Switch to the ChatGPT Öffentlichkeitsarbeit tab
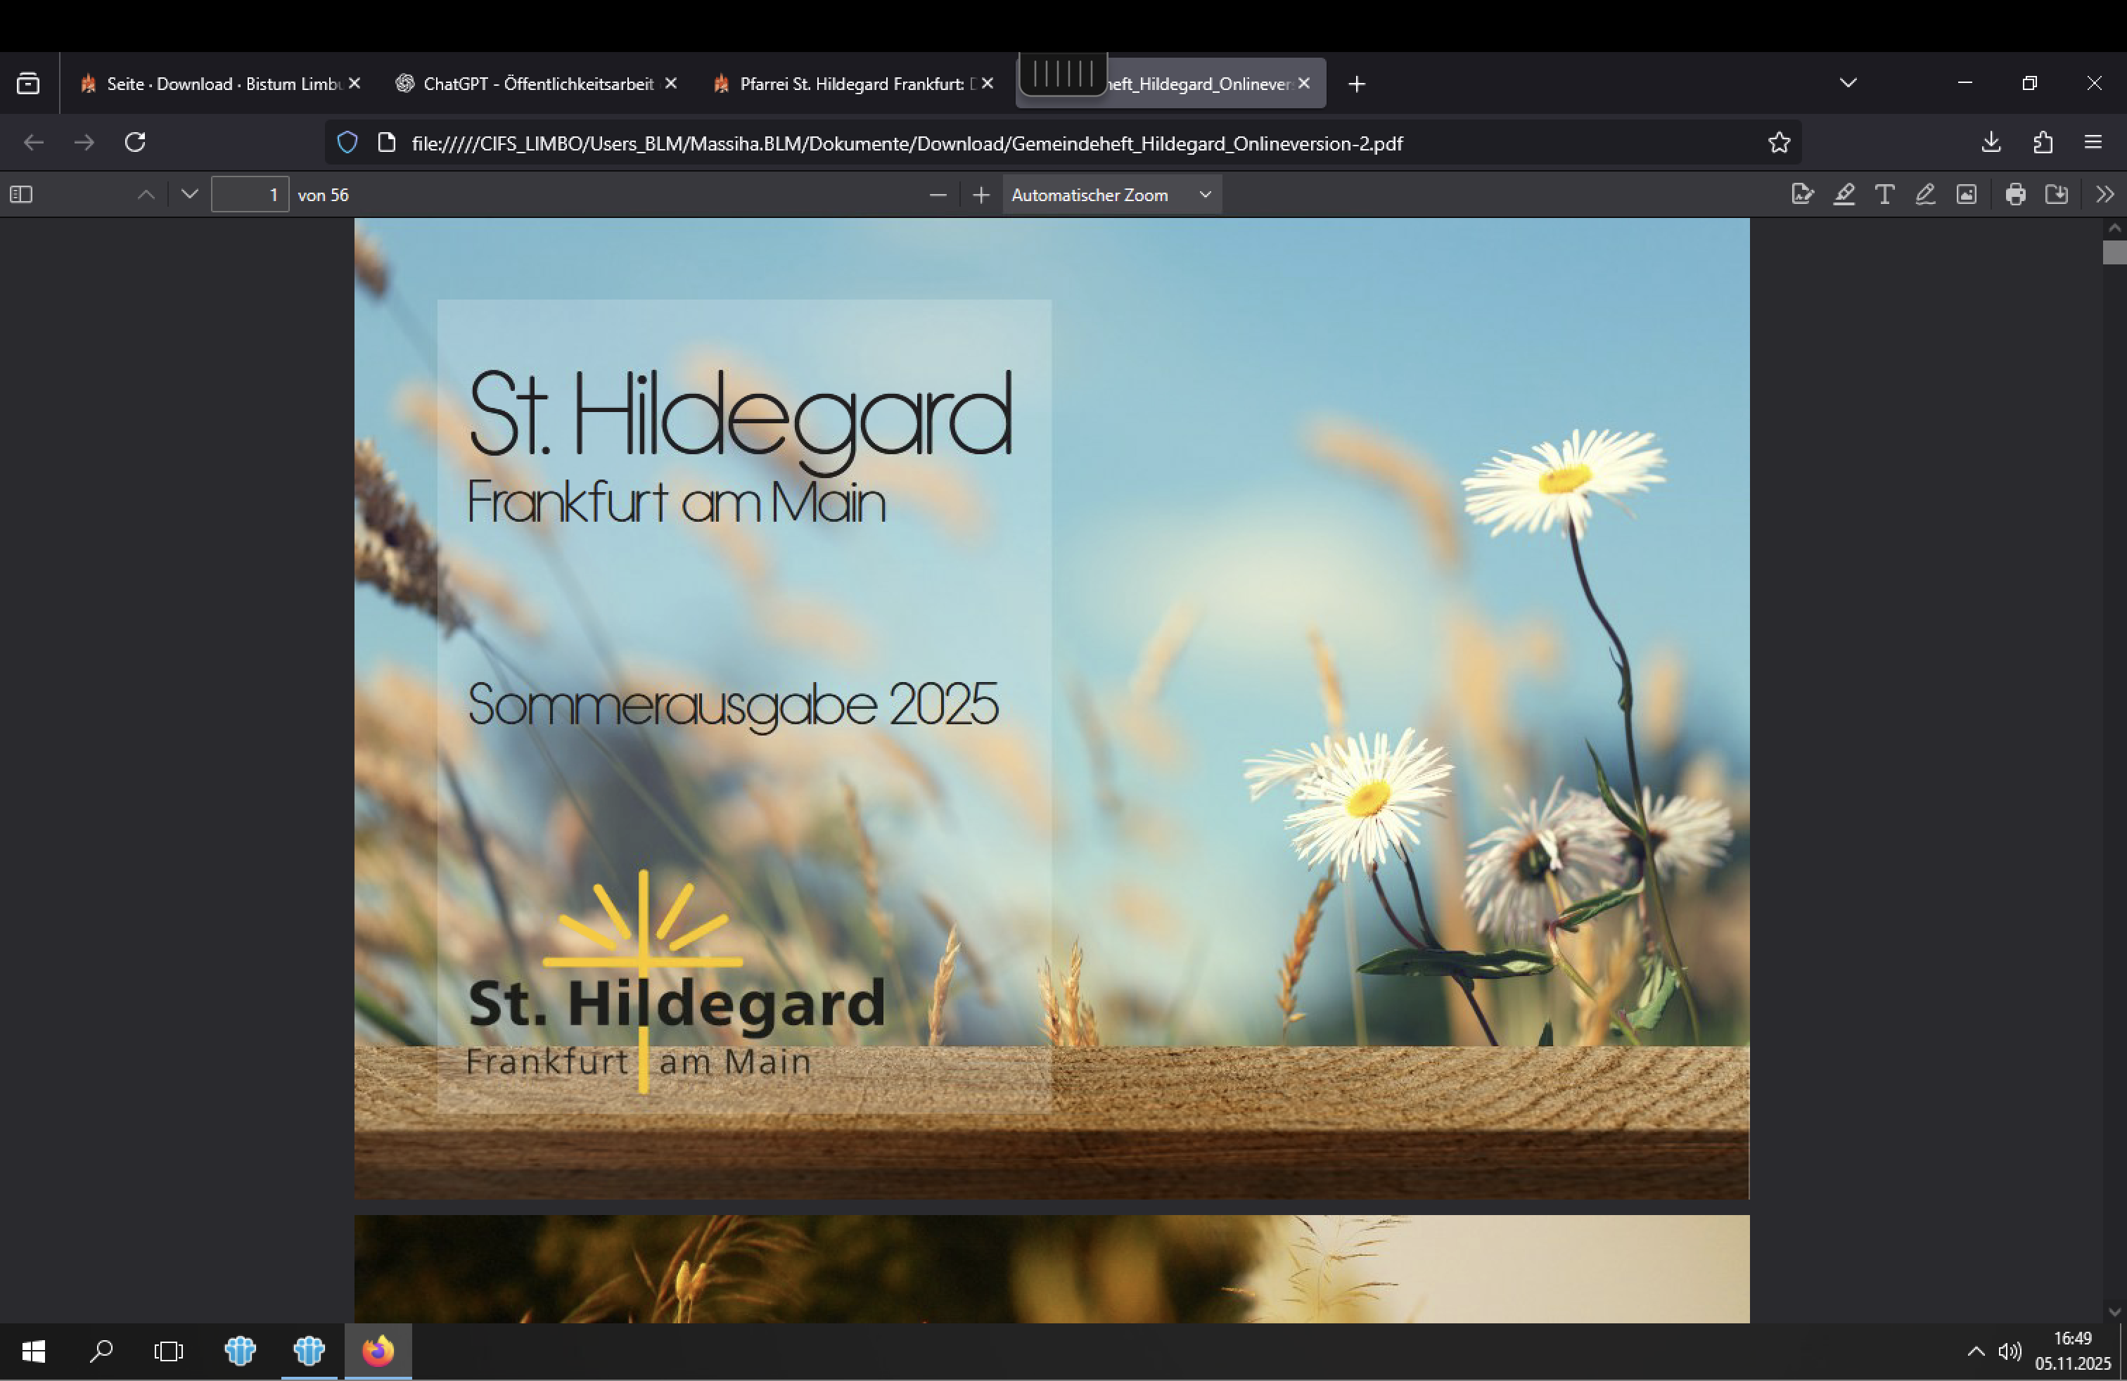The height and width of the screenshot is (1381, 2127). click(x=536, y=84)
